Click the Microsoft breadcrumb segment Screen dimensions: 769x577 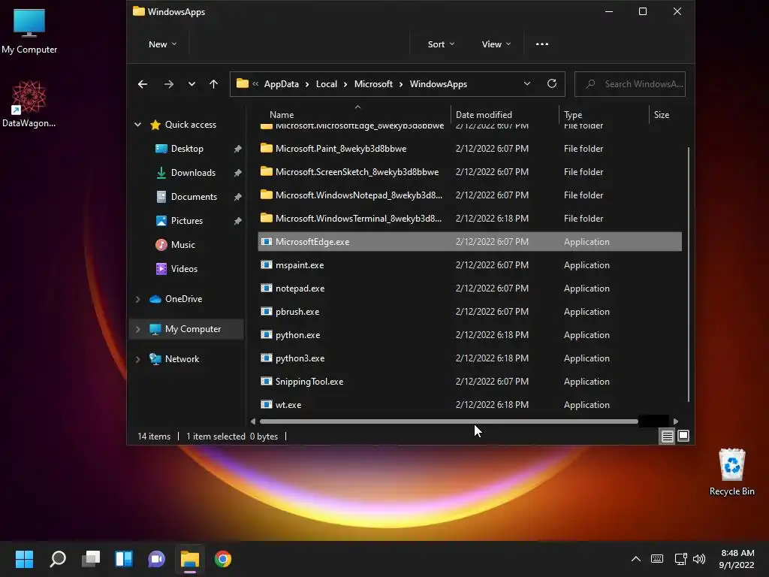373,84
